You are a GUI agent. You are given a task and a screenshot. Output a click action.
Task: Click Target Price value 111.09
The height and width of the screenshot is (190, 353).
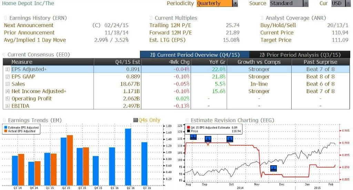tap(340, 40)
